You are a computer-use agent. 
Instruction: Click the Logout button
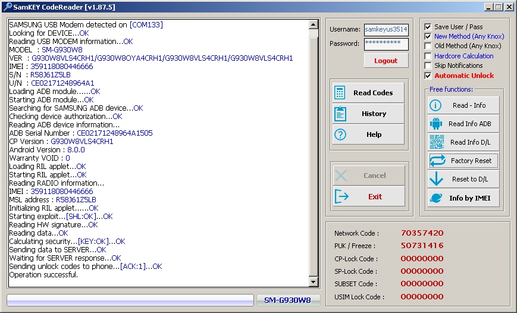(x=386, y=61)
